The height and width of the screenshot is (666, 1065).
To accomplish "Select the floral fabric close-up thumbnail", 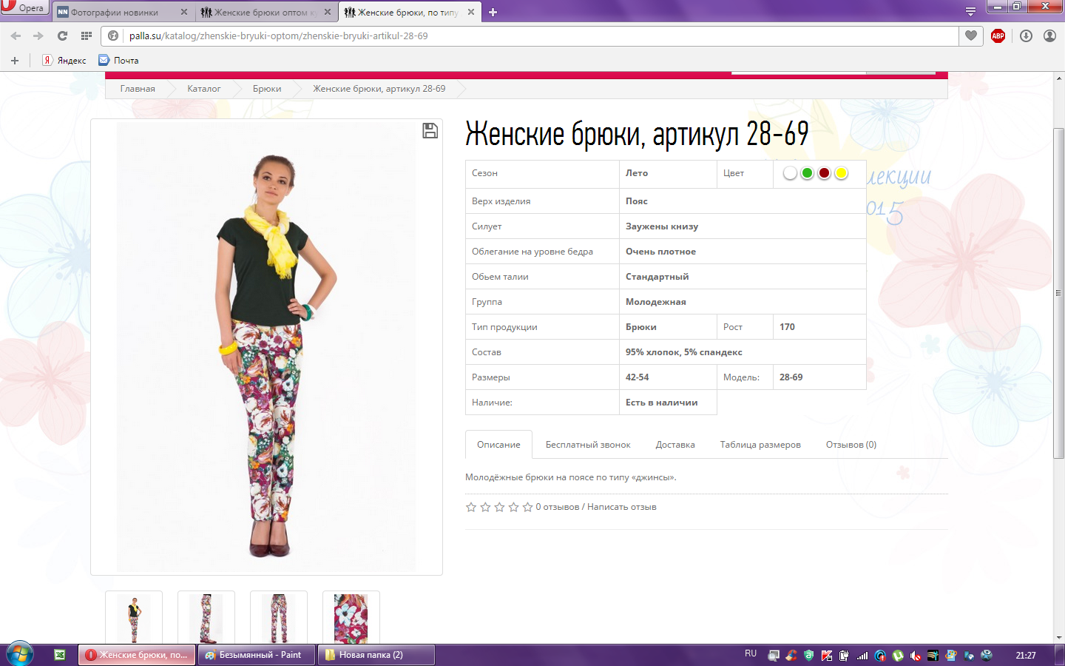I will tap(351, 618).
